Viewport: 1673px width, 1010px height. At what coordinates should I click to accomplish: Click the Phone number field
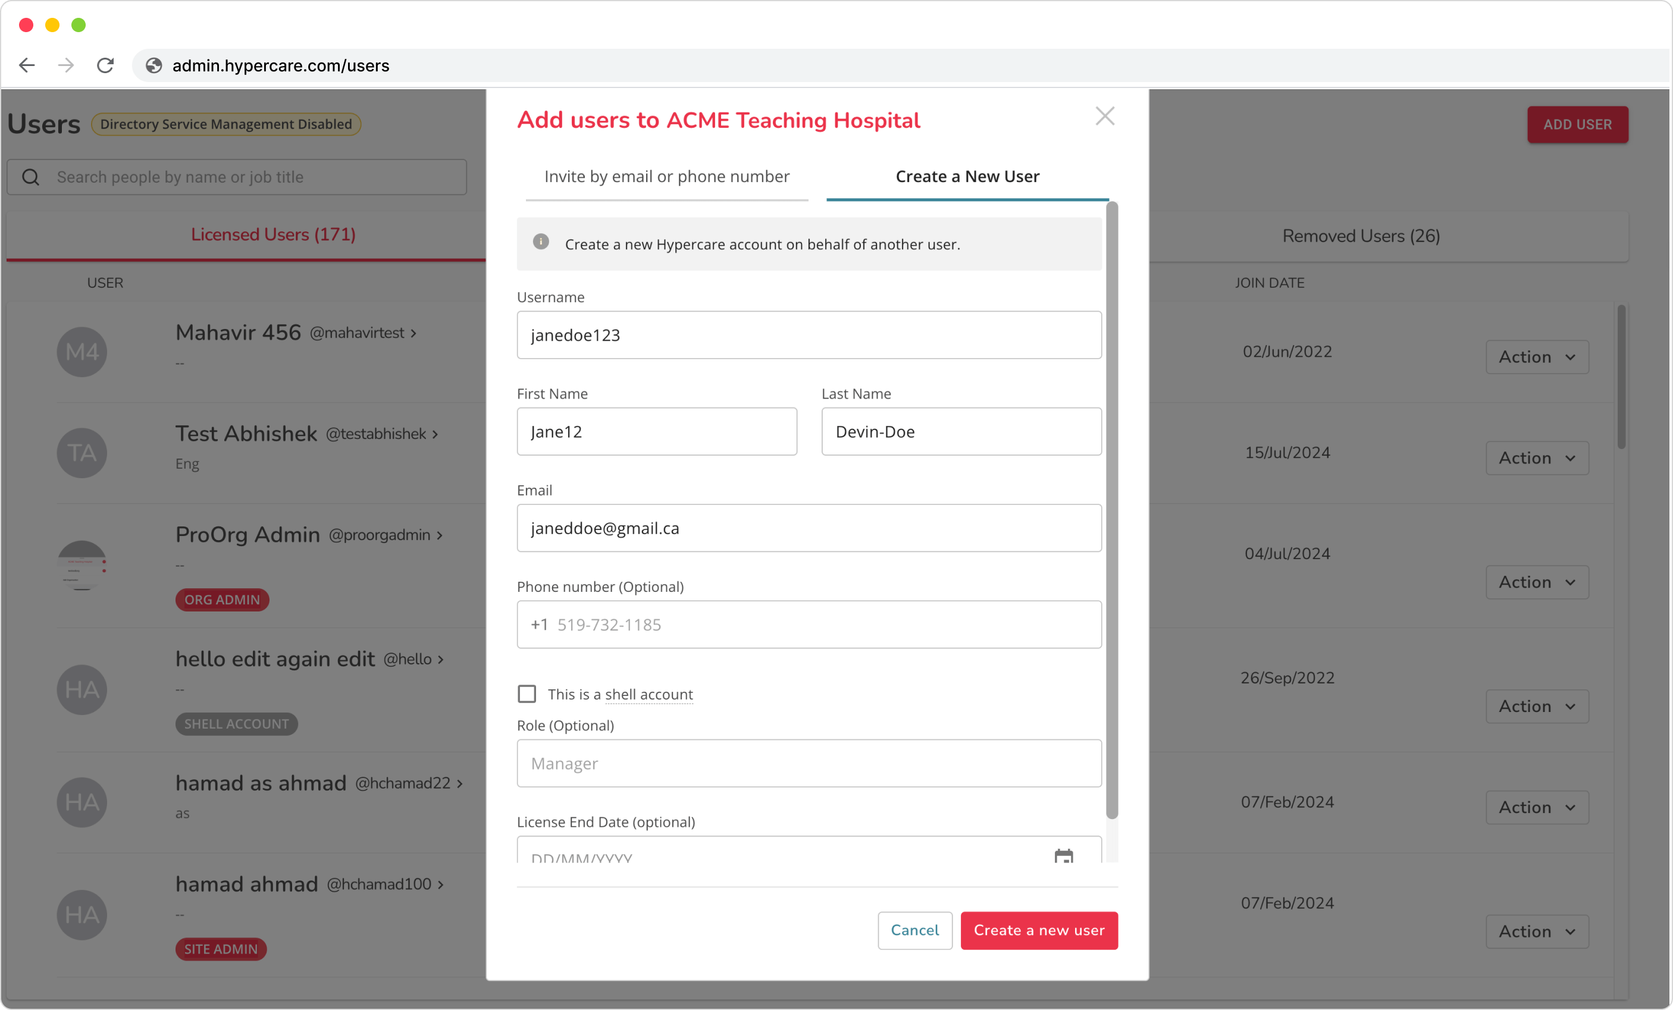809,625
